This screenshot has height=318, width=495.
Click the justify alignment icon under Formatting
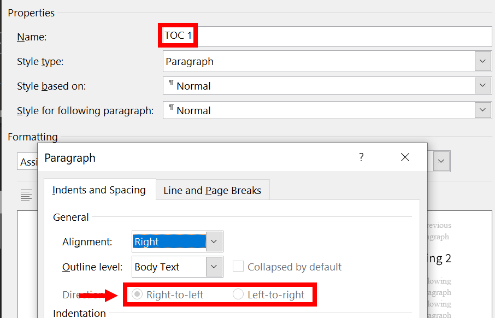[x=26, y=196]
